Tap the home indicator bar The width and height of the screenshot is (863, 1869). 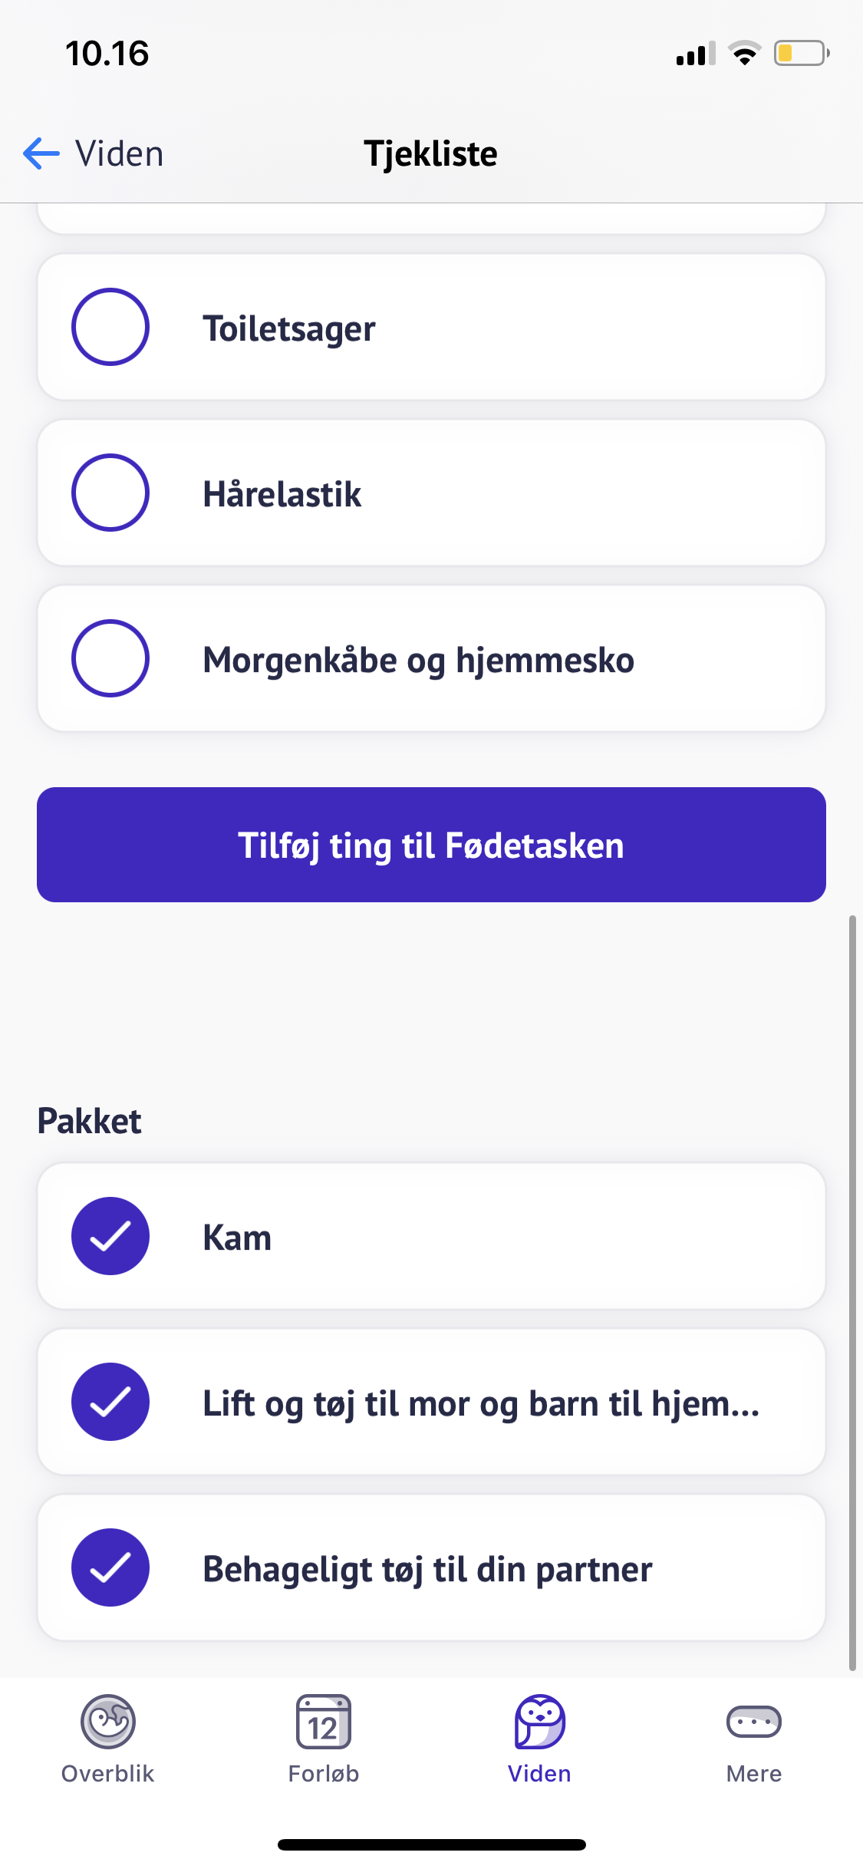431,1844
